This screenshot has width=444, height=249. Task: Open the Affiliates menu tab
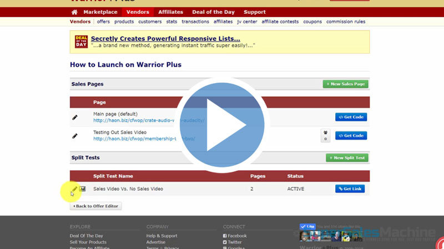[171, 12]
